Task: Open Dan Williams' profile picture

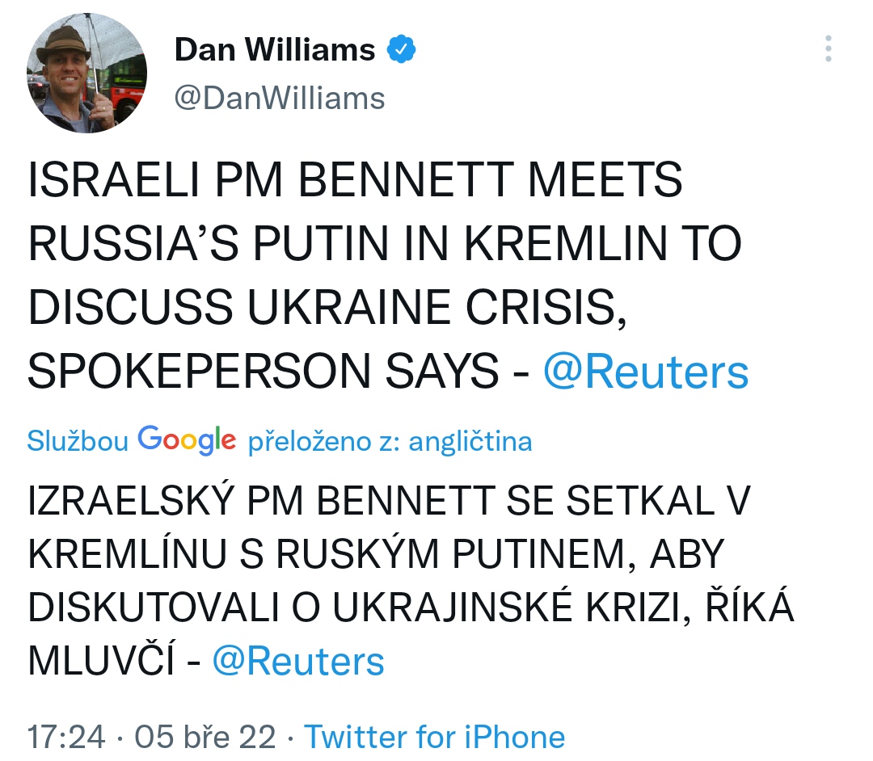Action: pos(86,72)
